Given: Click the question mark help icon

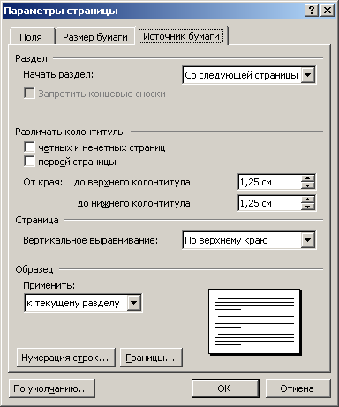Looking at the screenshot, I should point(312,11).
